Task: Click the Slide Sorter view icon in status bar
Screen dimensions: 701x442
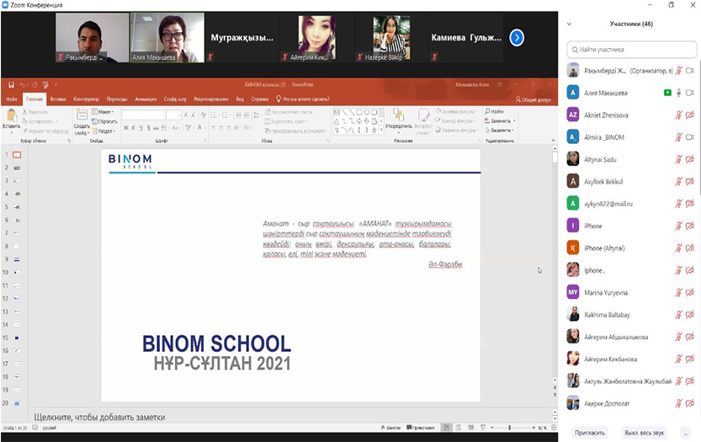Action: pyautogui.click(x=459, y=428)
